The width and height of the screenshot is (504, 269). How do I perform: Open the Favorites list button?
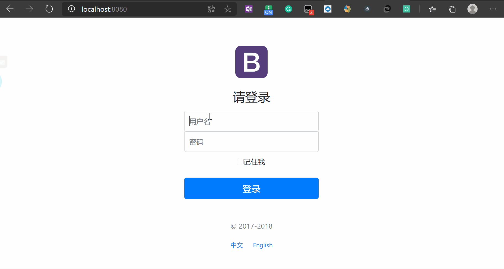pos(432,9)
